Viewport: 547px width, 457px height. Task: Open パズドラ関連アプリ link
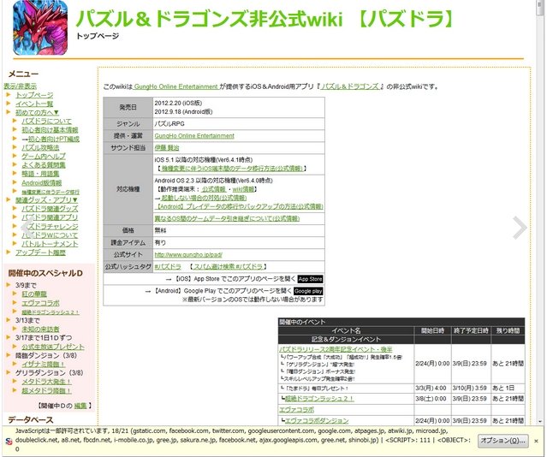pyautogui.click(x=50, y=217)
